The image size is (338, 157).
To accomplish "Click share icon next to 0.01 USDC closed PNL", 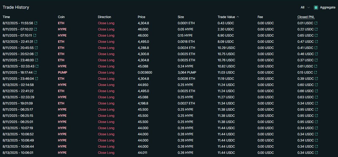I will click(x=316, y=23).
